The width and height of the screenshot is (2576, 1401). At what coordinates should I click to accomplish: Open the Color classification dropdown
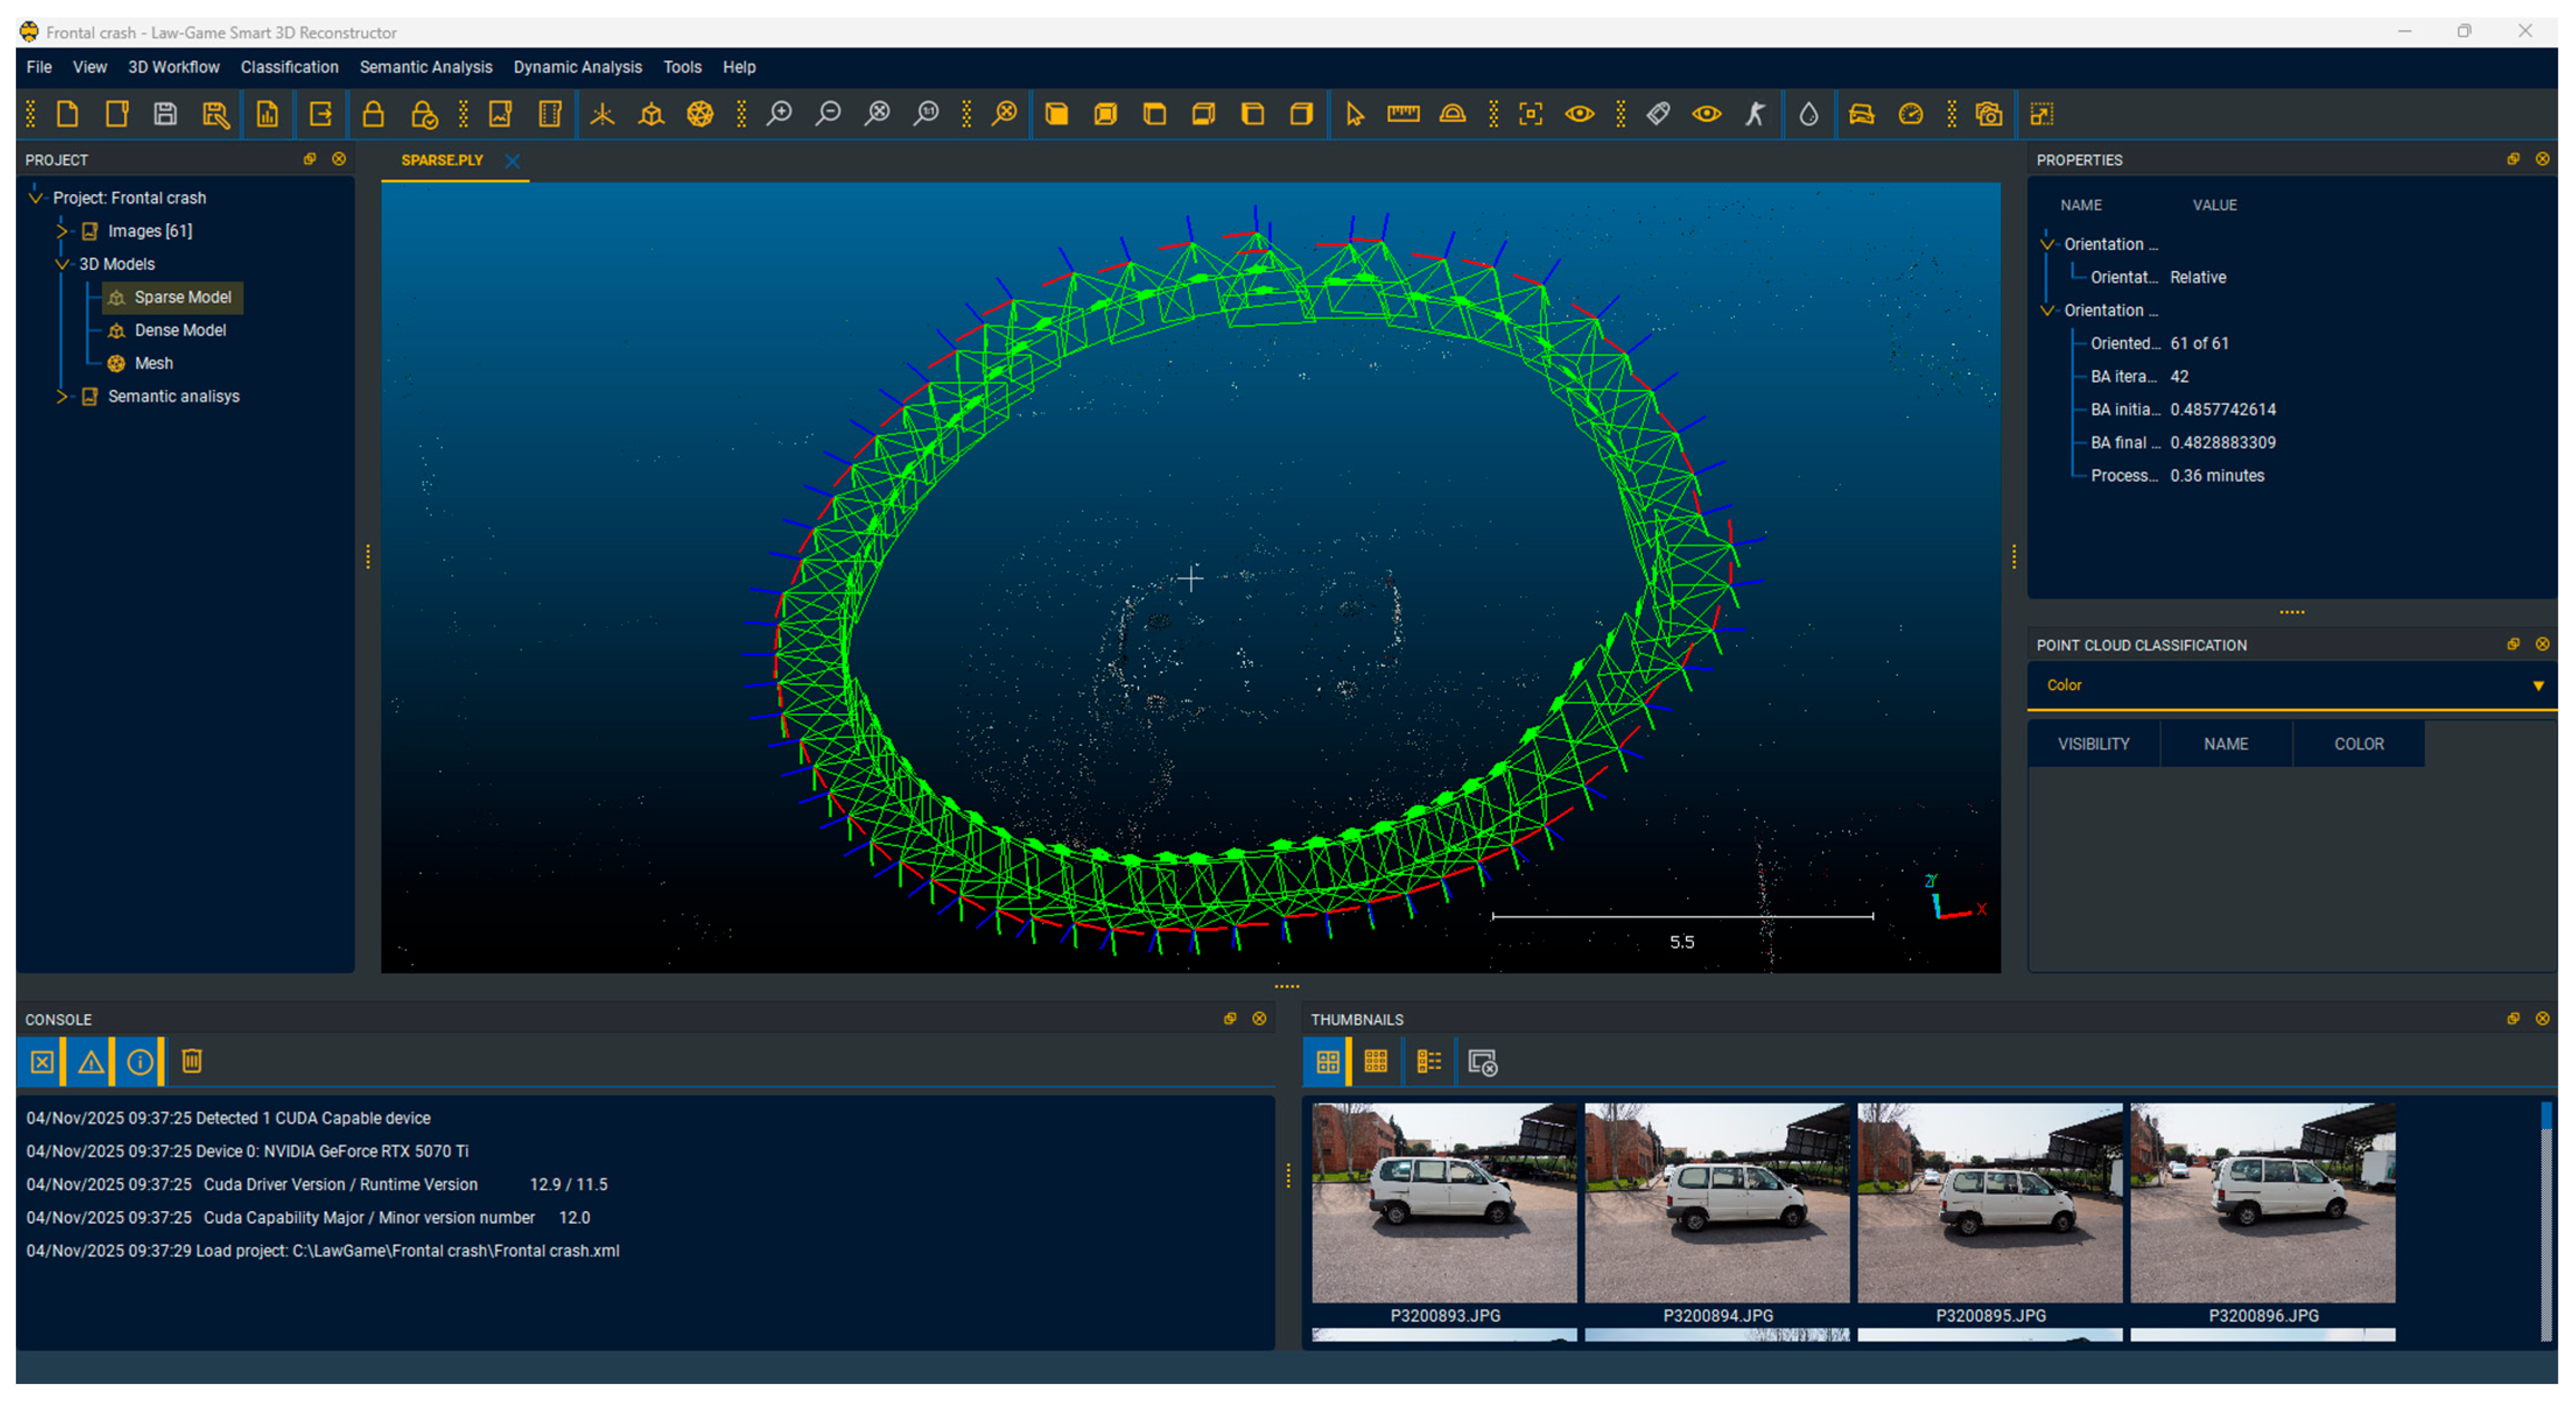click(x=2290, y=685)
